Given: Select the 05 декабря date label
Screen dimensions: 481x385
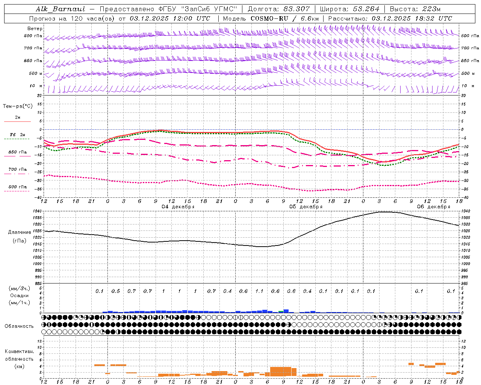Looking at the screenshot, I should pyautogui.click(x=306, y=207).
